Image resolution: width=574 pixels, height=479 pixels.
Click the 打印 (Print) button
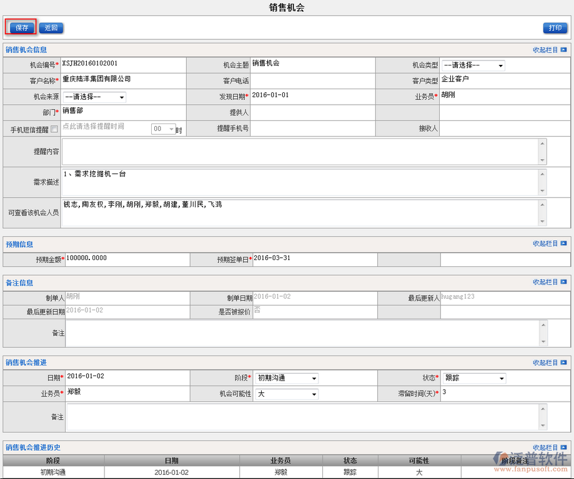click(x=555, y=28)
